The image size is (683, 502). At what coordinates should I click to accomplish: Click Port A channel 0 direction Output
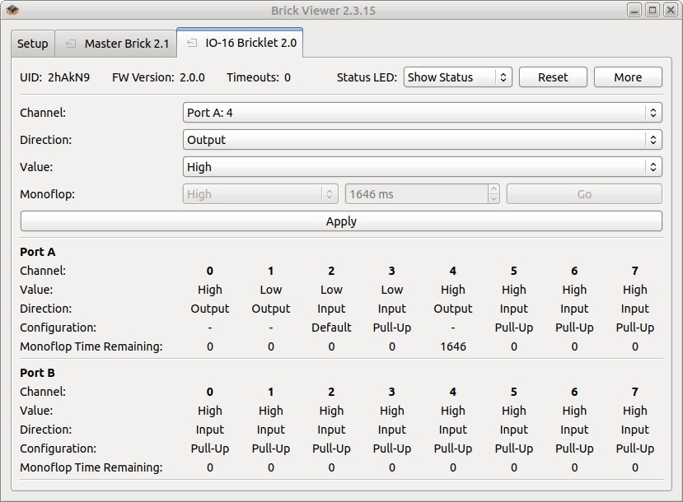(210, 309)
